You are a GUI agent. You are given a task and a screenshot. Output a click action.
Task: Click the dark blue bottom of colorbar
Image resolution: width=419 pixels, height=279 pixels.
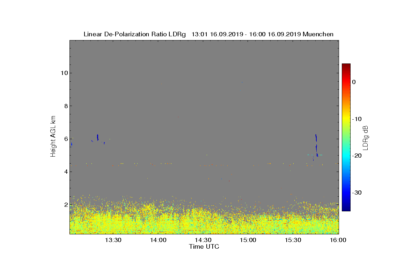click(x=346, y=209)
